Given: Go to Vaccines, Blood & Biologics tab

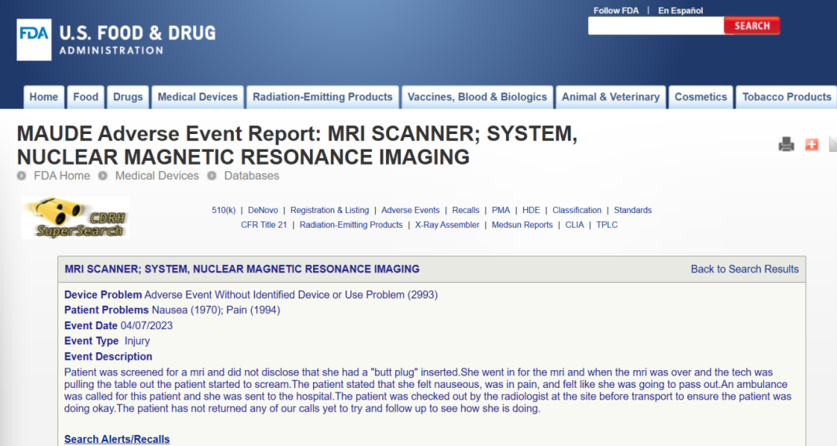Looking at the screenshot, I should coord(477,97).
